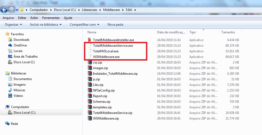Select the css.zip archive icon

tap(90, 62)
